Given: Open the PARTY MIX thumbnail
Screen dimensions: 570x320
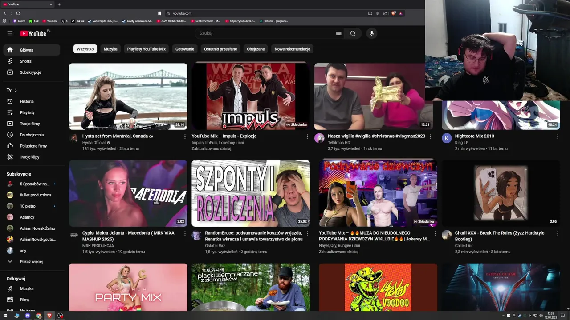Looking at the screenshot, I should [x=128, y=287].
